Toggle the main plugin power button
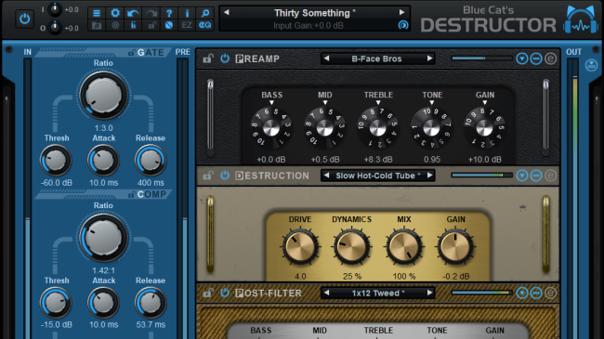 click(x=24, y=19)
